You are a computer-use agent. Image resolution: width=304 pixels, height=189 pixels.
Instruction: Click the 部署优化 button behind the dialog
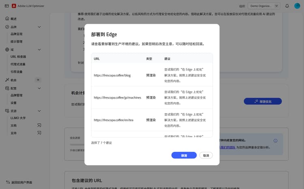pos(263,101)
